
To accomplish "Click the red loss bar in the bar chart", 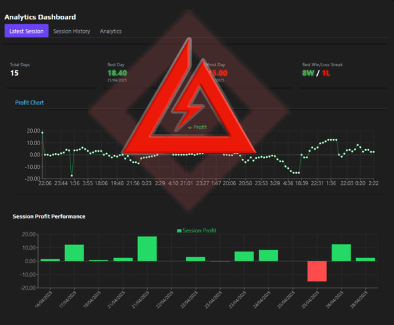I will pyautogui.click(x=317, y=271).
